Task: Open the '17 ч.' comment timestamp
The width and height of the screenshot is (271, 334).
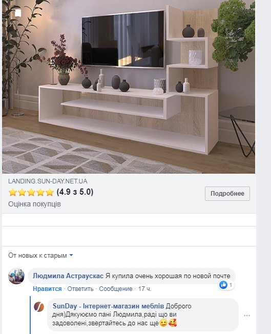Action: coord(144,289)
